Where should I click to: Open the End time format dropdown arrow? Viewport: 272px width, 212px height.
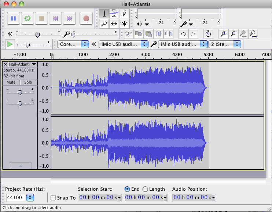[x=165, y=198]
